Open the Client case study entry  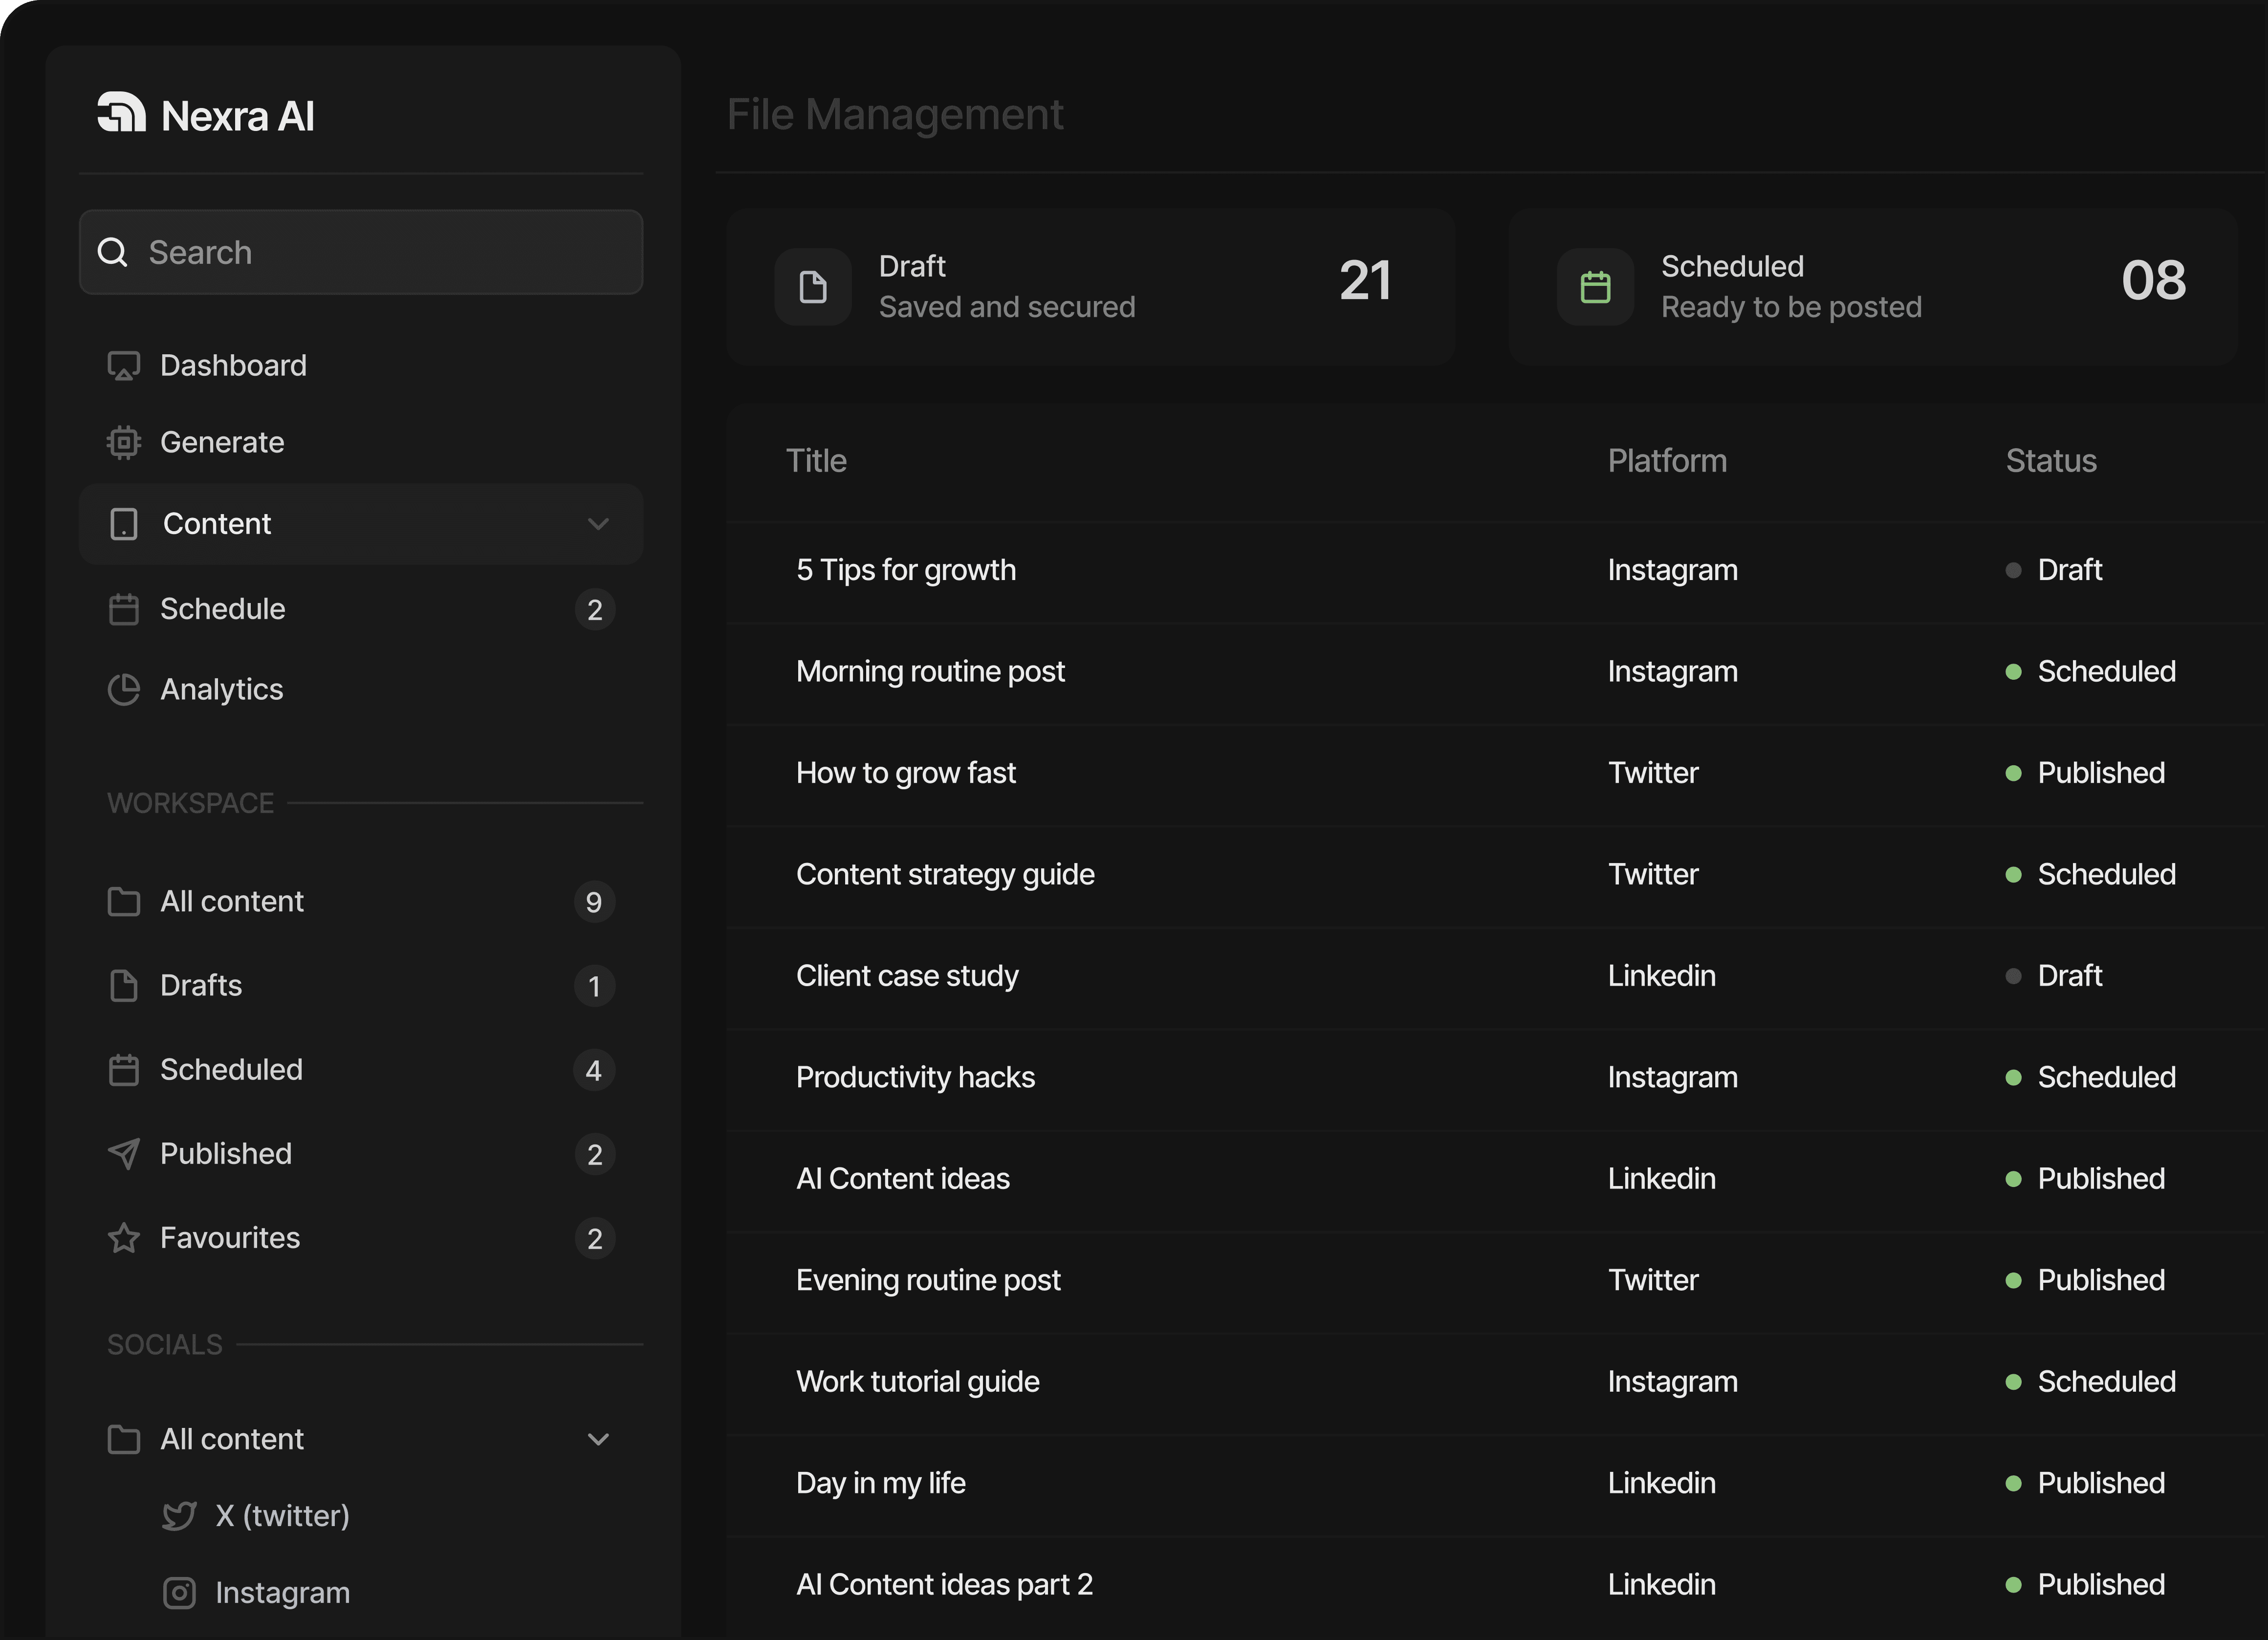coord(906,976)
